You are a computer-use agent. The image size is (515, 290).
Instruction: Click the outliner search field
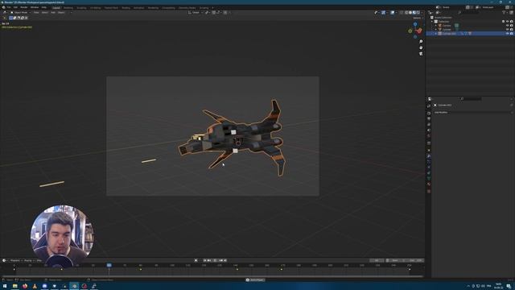pyautogui.click(x=469, y=13)
